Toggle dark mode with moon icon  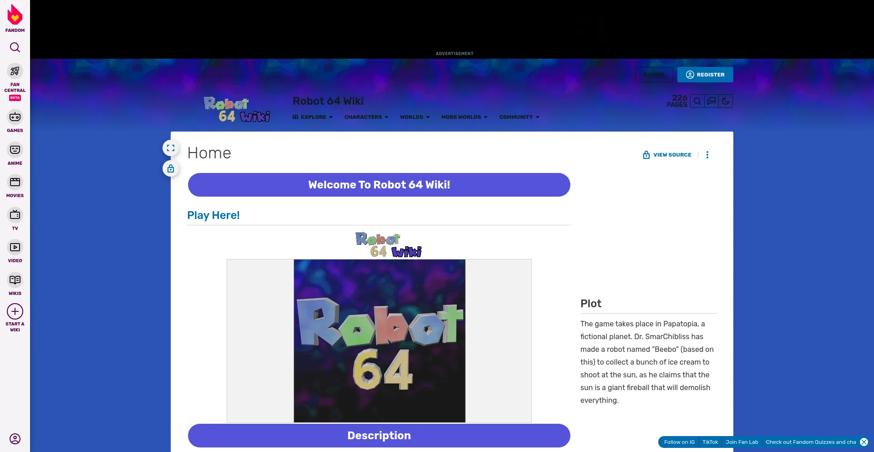pyautogui.click(x=726, y=101)
